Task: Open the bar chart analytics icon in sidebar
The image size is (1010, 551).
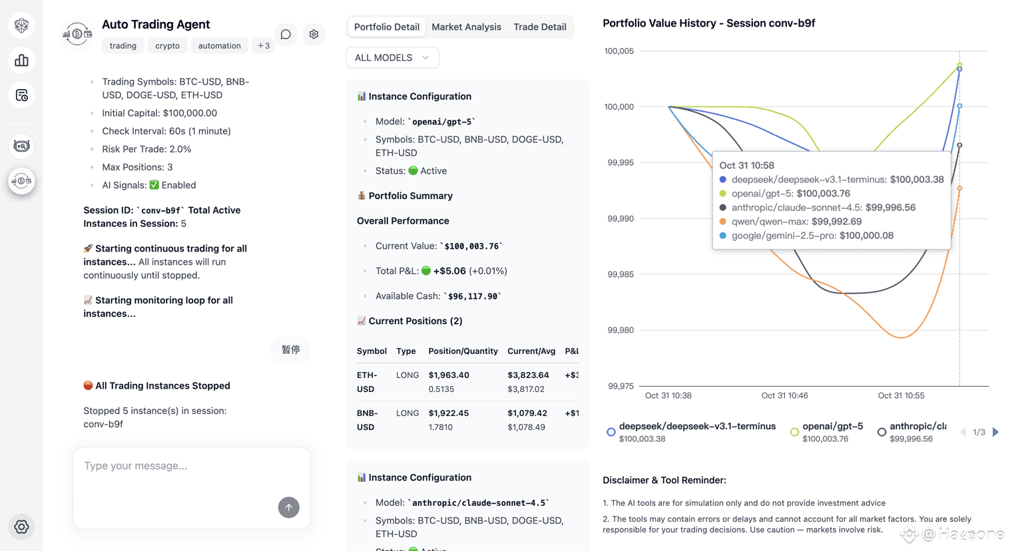Action: pyautogui.click(x=22, y=60)
